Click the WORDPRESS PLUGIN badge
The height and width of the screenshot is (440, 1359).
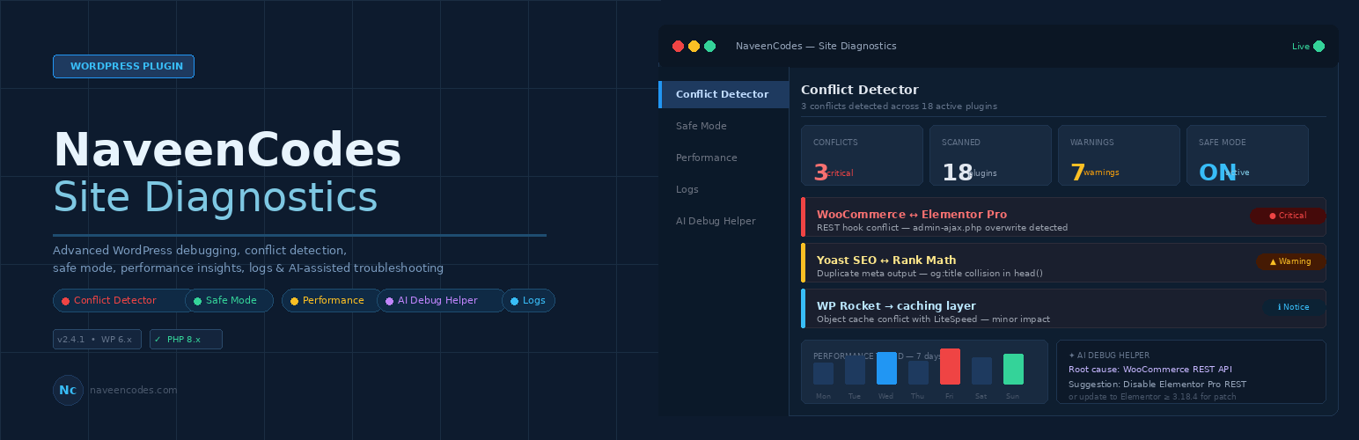pos(123,66)
